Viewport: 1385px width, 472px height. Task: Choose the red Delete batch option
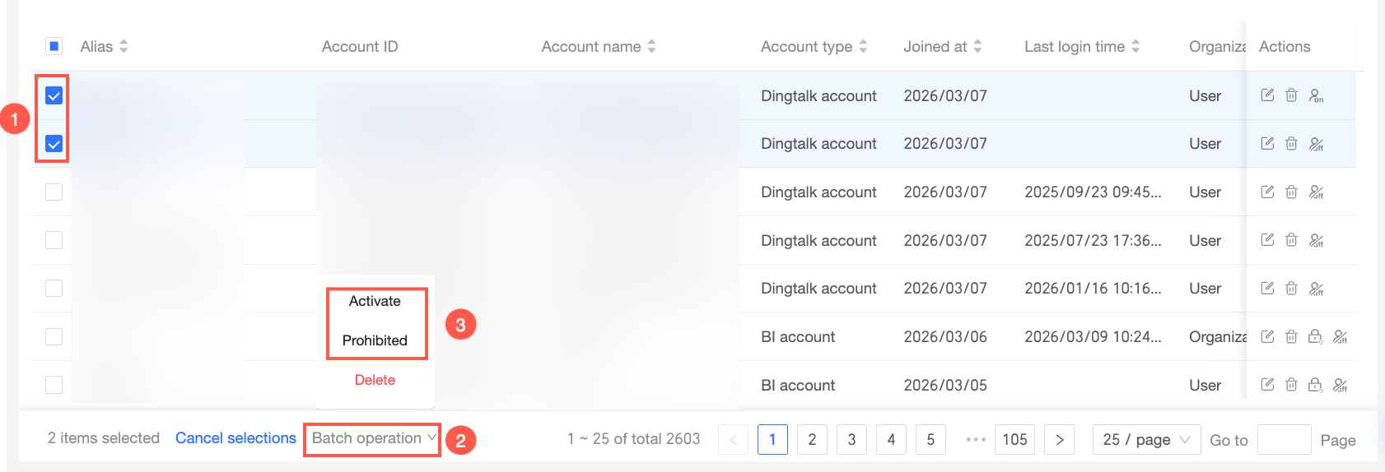tap(375, 380)
